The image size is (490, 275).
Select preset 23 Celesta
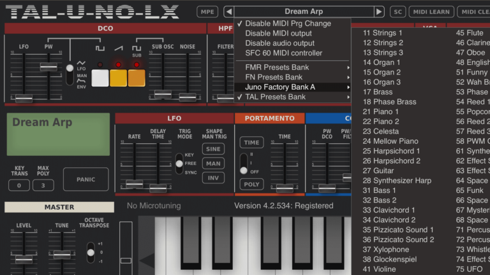[x=381, y=131]
